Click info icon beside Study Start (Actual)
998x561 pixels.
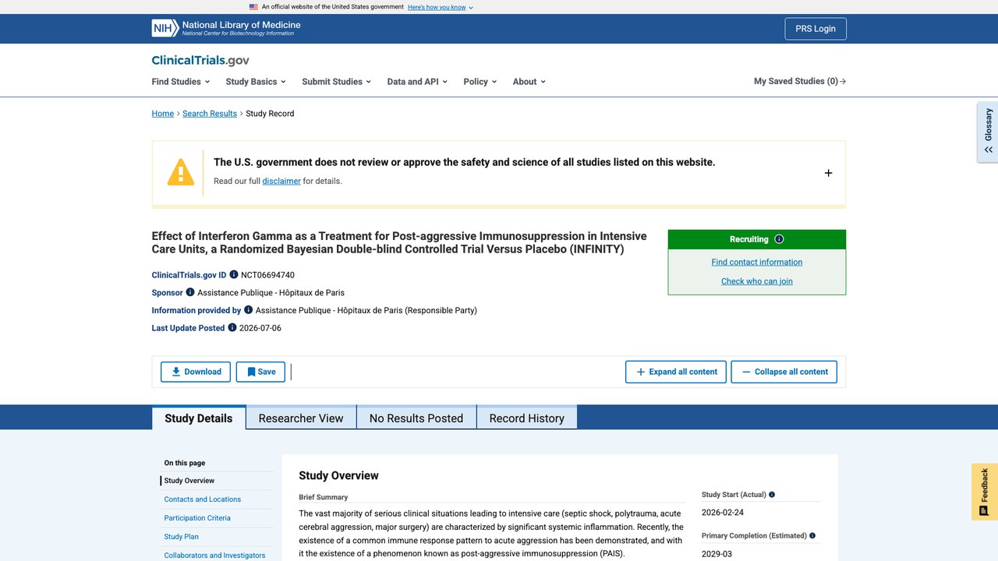tap(772, 495)
